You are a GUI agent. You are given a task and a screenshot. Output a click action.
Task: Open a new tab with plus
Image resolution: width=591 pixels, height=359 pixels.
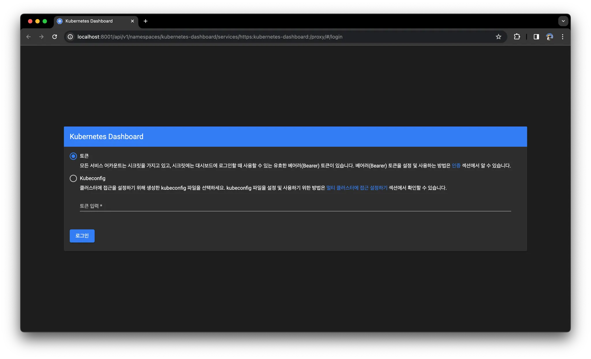point(145,21)
